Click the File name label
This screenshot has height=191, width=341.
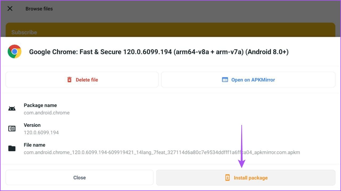pyautogui.click(x=34, y=145)
